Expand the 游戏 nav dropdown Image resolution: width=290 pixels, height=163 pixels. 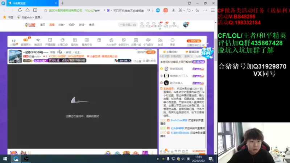pyautogui.click(x=82, y=25)
